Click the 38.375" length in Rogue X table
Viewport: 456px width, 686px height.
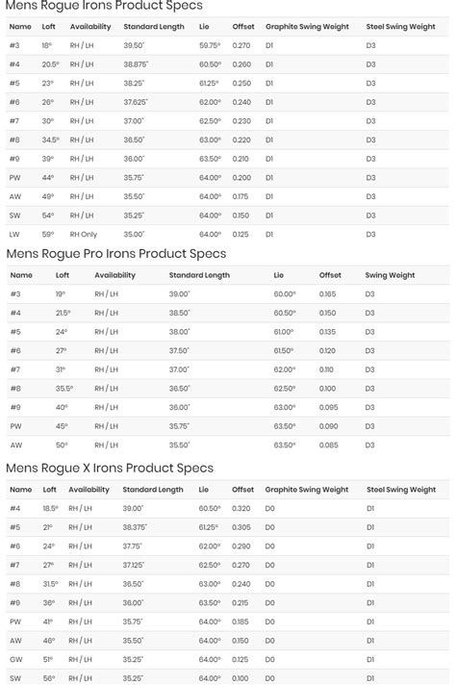pyautogui.click(x=135, y=527)
